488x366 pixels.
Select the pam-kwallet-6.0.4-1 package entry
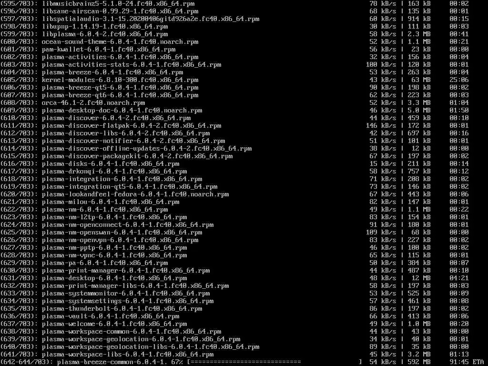coord(109,50)
